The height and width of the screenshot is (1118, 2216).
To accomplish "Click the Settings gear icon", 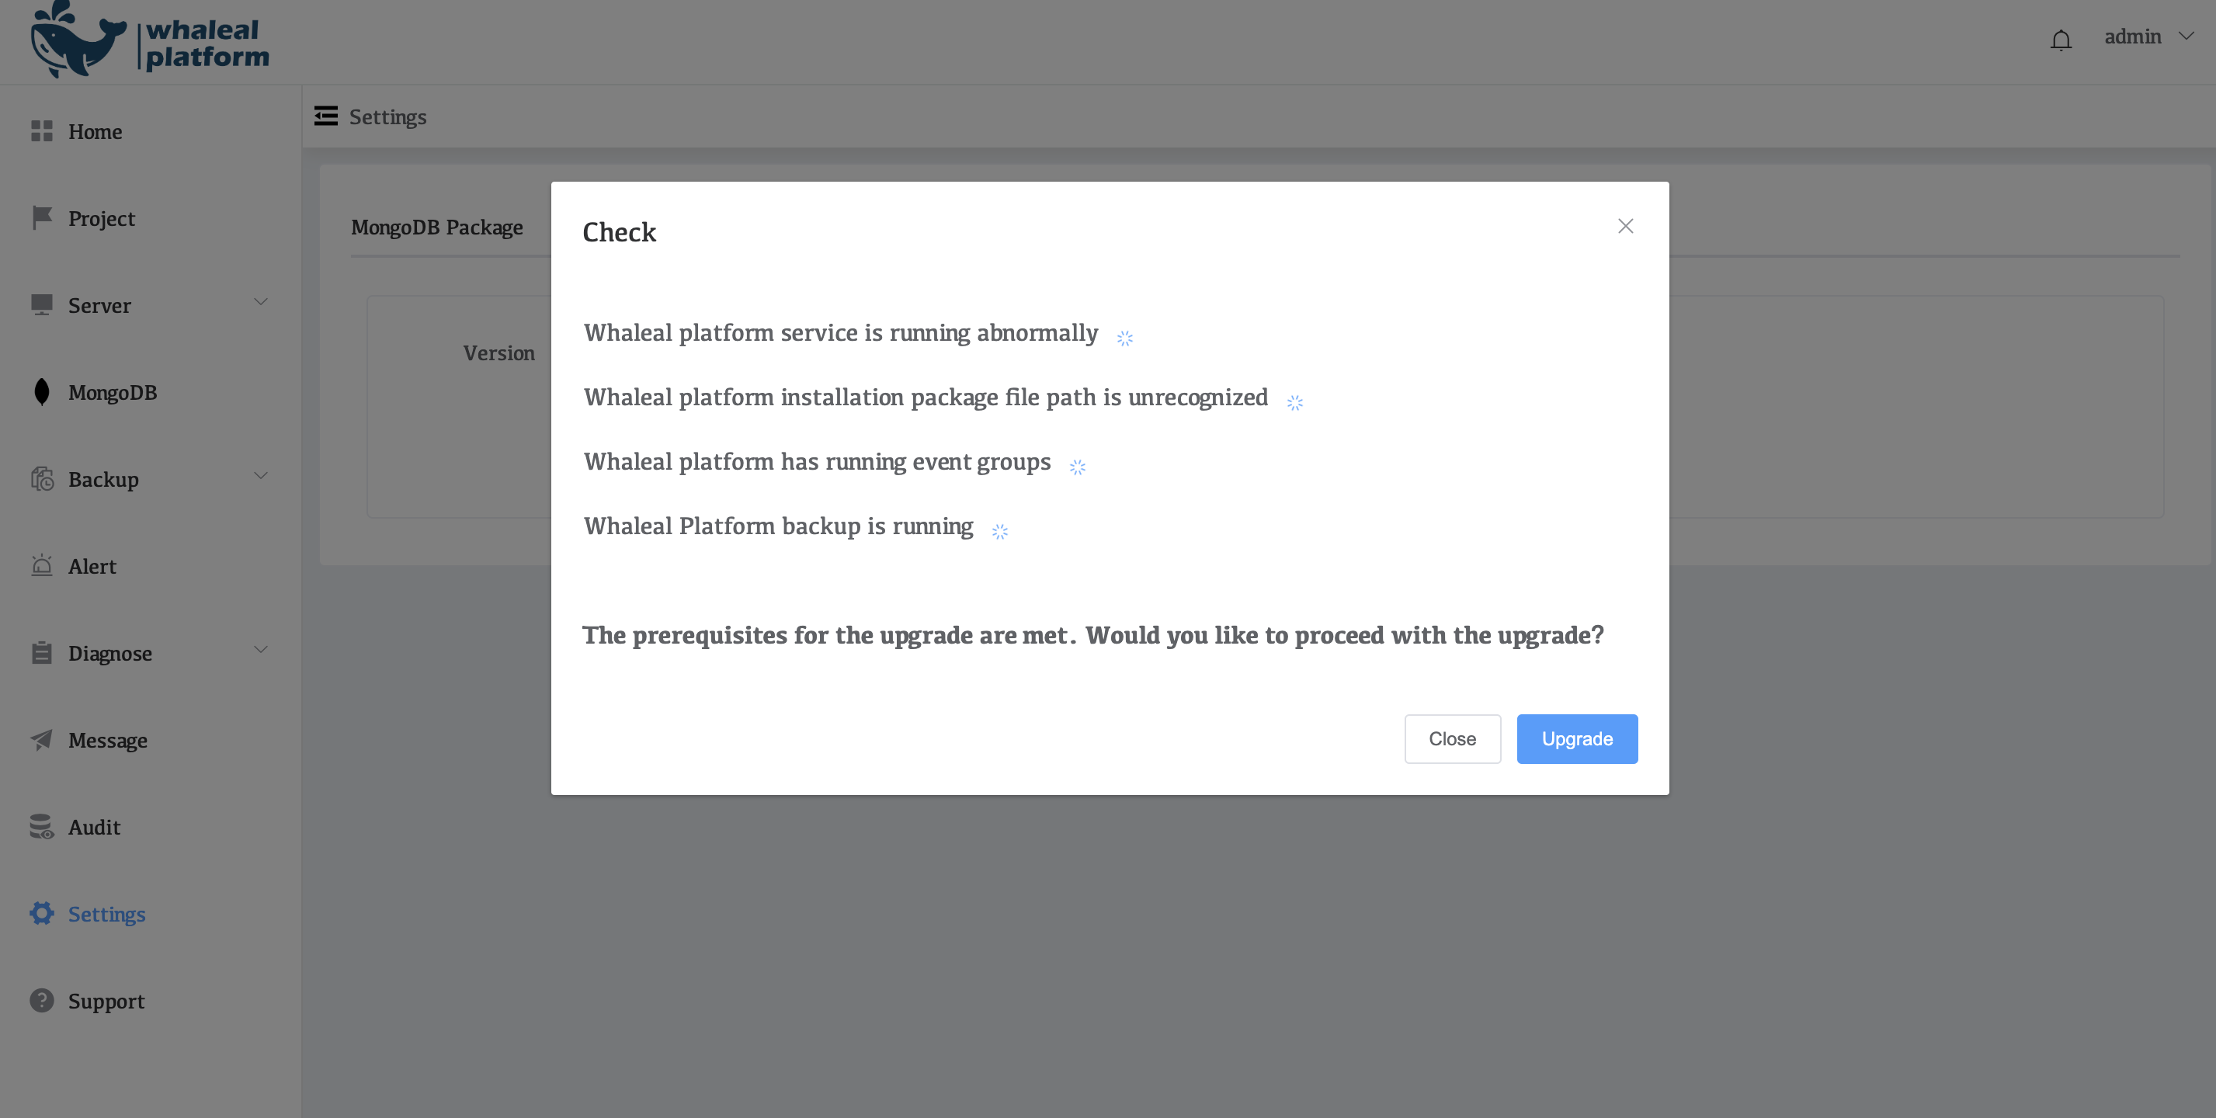I will pos(41,913).
